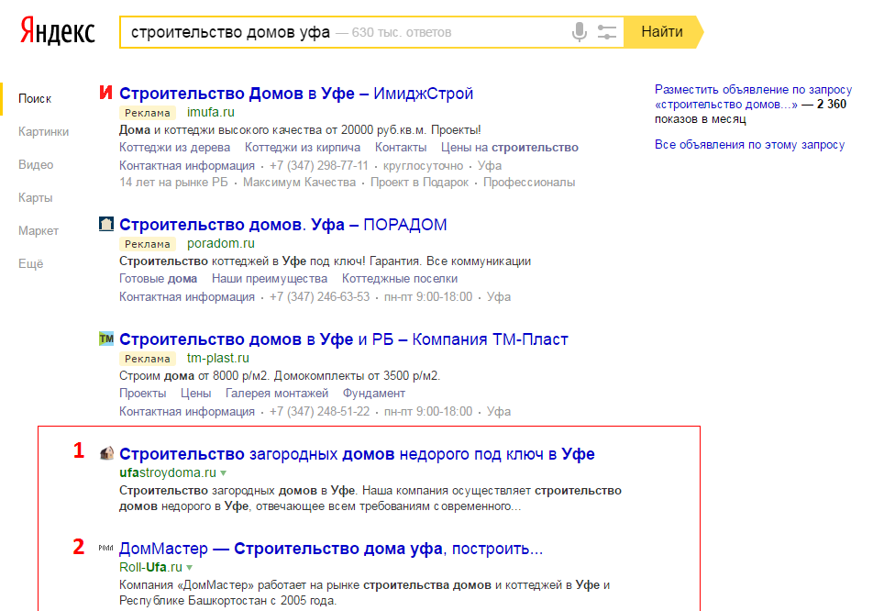Open ТМ-Пласт Цены sitelink
Screen dimensions: 884x611
[195, 394]
